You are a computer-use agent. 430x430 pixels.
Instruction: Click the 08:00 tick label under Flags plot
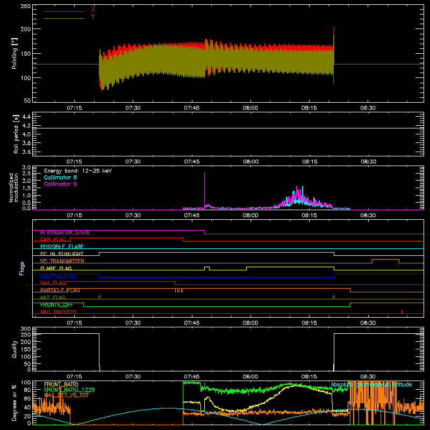pyautogui.click(x=250, y=323)
